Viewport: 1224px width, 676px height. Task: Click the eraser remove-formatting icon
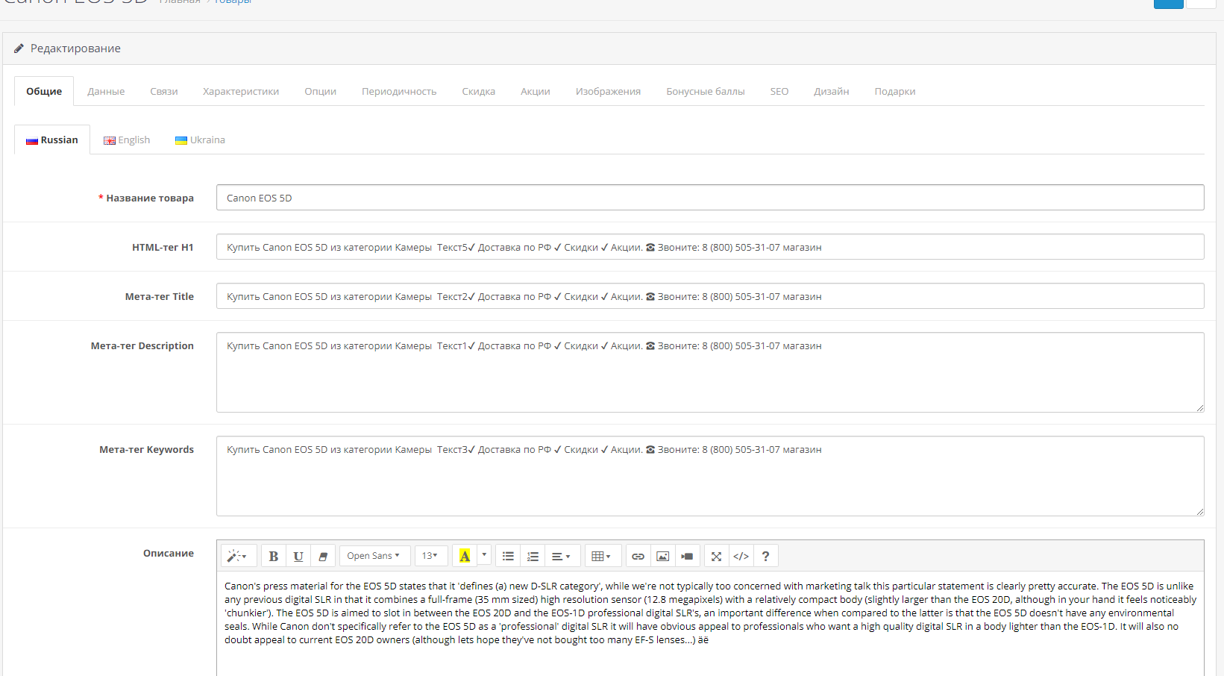pos(323,556)
